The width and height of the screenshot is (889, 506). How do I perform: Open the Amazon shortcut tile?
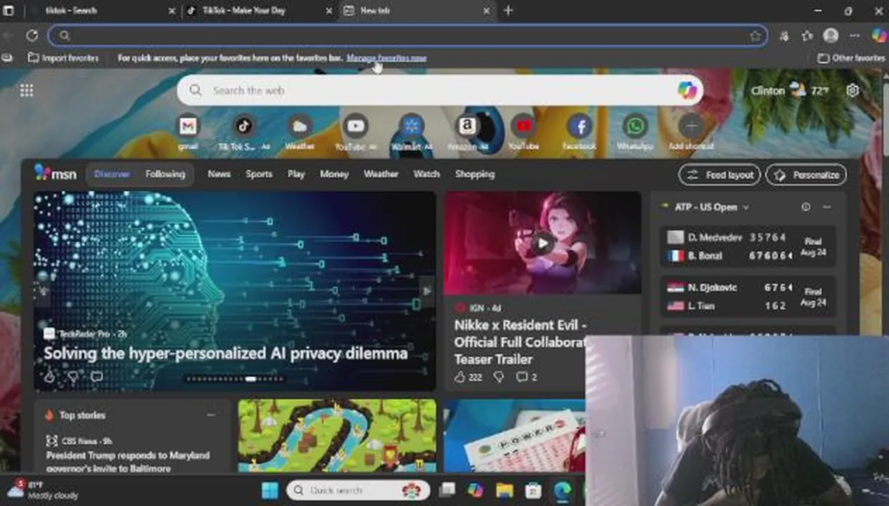pos(467,131)
